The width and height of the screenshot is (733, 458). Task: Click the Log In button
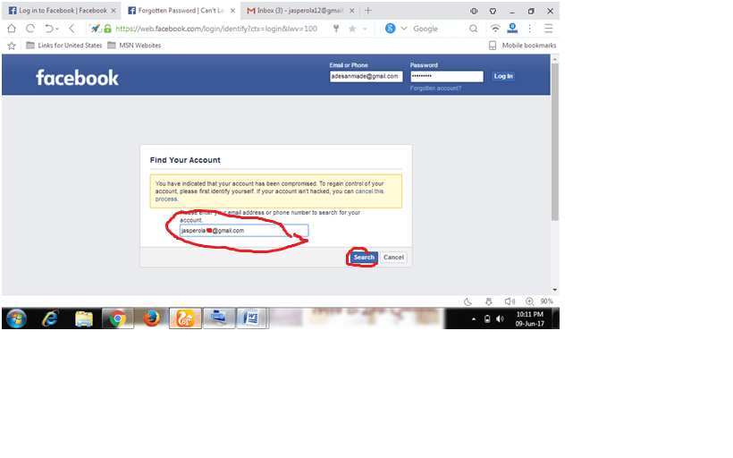coord(503,76)
